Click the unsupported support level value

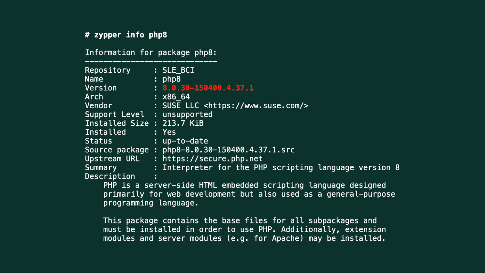click(x=187, y=114)
